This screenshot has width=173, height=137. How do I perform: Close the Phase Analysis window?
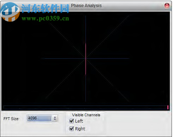167,6
